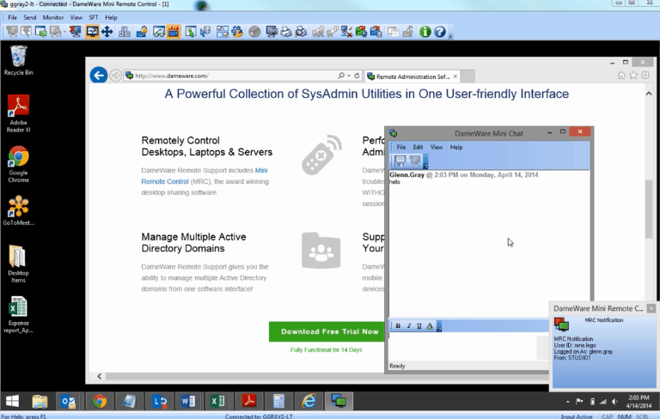Follow the Mini Remote Control link
Image resolution: width=660 pixels, height=419 pixels.
tap(205, 176)
